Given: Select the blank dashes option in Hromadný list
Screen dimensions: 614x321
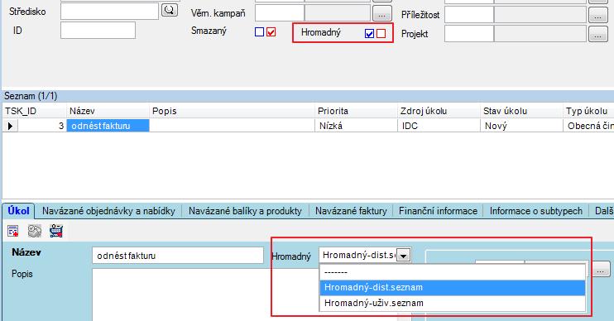Looking at the screenshot, I should coord(453,272).
